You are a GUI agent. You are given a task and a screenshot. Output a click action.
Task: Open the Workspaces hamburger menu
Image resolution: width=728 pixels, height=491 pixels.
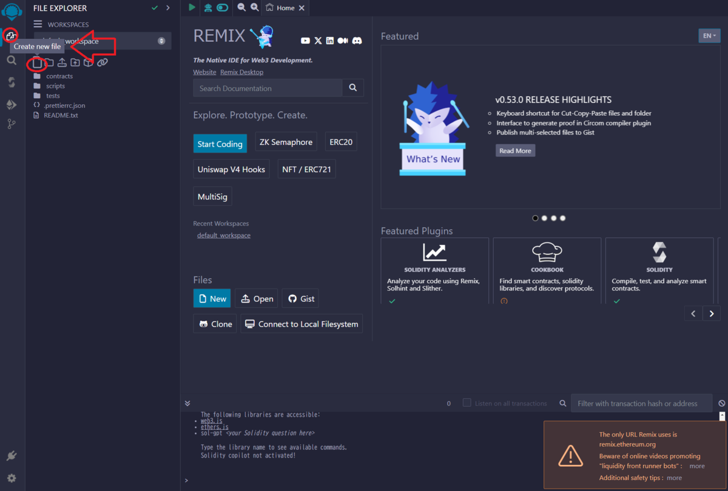(38, 24)
